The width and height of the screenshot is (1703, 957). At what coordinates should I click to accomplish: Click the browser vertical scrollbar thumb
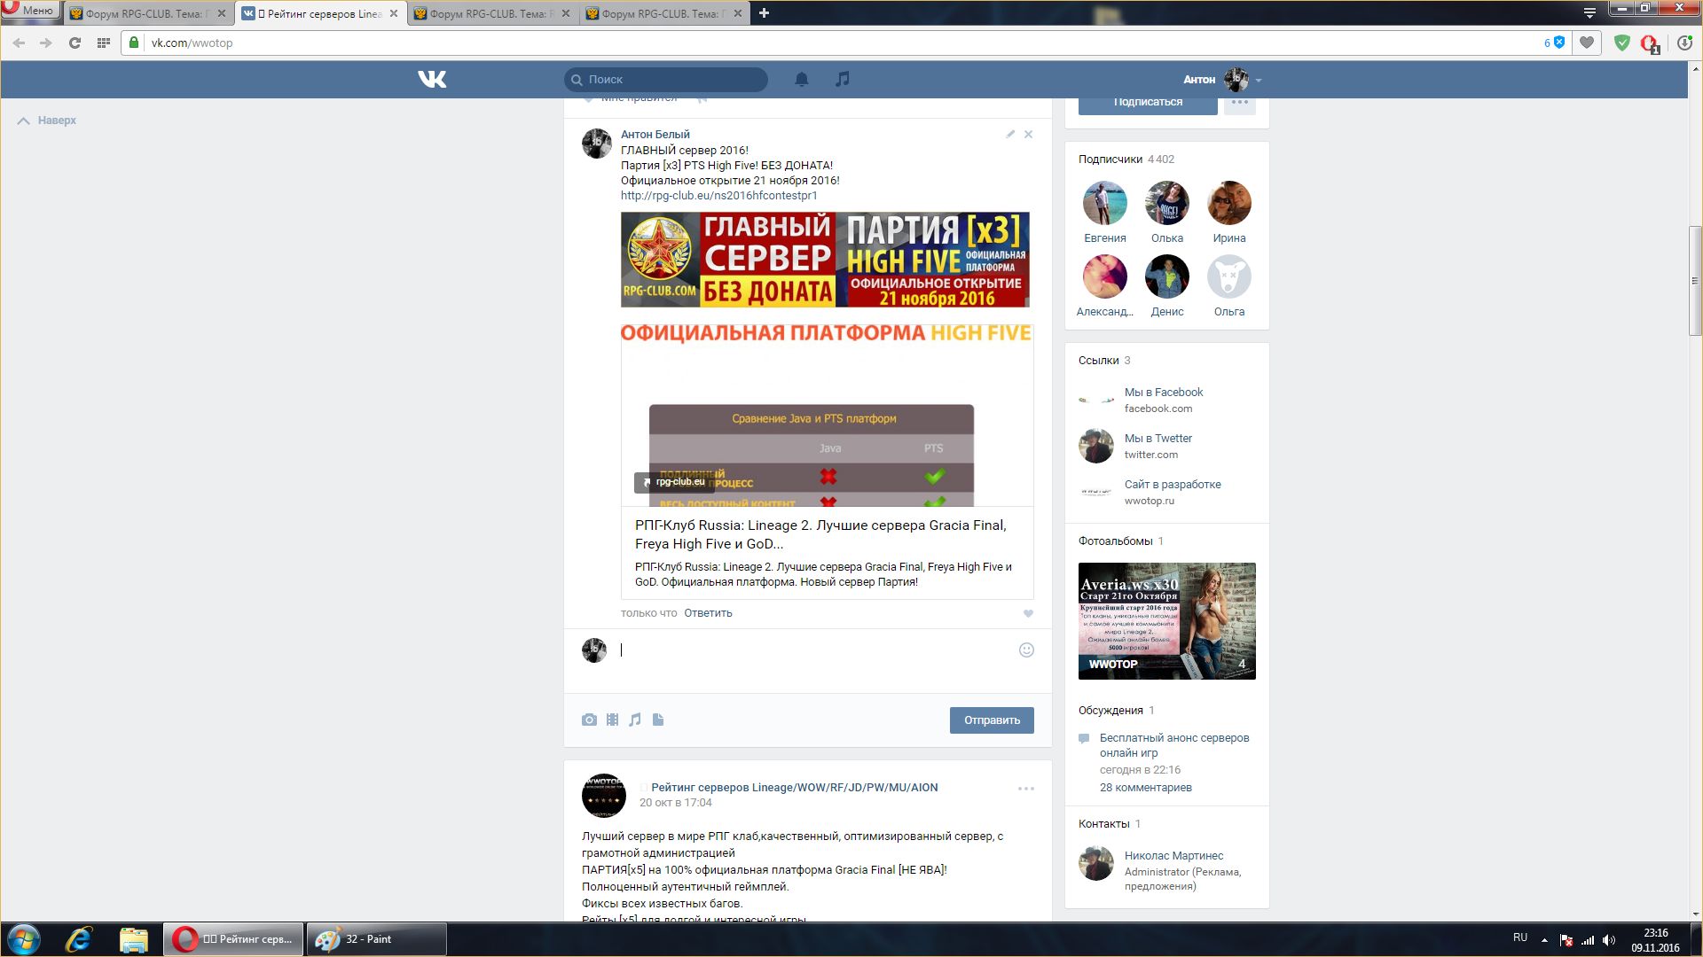click(1695, 281)
